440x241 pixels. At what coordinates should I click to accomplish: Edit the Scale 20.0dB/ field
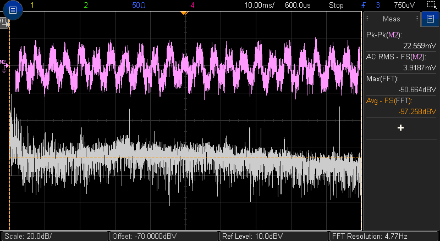click(54, 236)
